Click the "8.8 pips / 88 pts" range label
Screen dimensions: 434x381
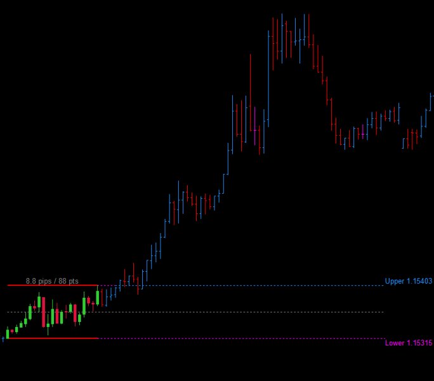click(x=52, y=281)
